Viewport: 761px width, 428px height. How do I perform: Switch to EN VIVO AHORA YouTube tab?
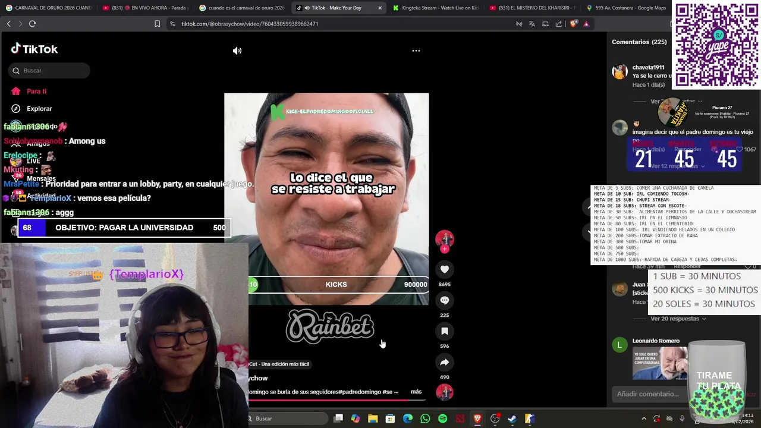pos(145,8)
